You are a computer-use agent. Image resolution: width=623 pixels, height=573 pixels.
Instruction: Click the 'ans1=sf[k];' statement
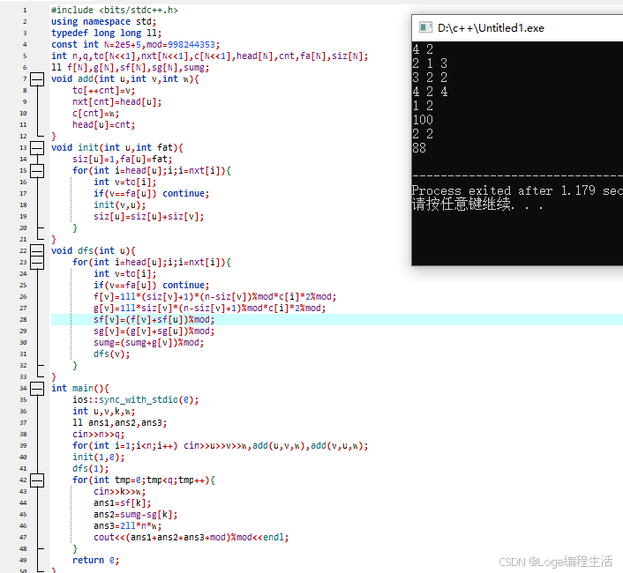pyautogui.click(x=123, y=503)
